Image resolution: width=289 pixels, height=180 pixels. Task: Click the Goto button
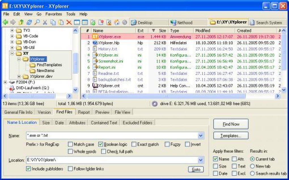tap(196, 169)
